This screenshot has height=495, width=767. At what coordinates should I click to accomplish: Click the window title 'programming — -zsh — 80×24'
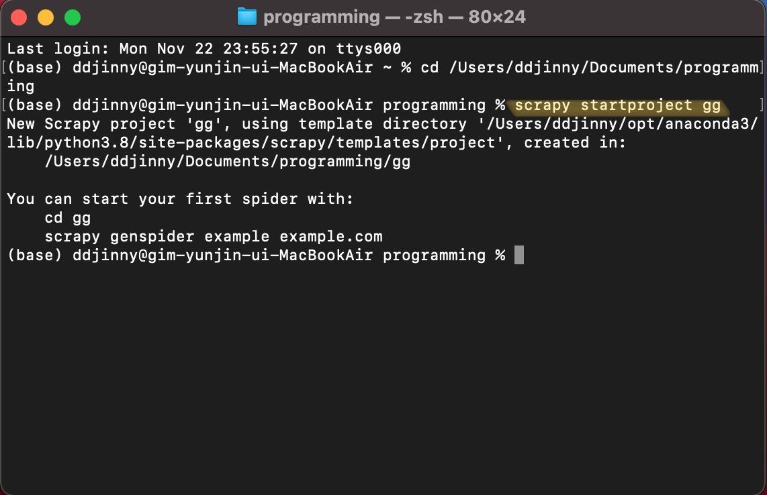[394, 17]
